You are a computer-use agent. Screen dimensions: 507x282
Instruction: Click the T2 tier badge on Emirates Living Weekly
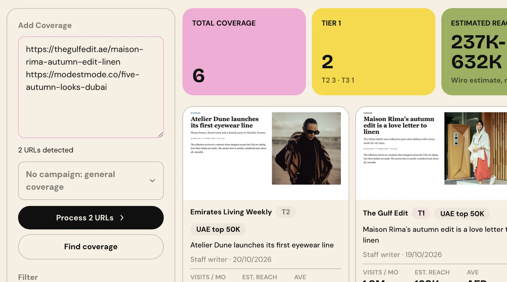tap(286, 212)
